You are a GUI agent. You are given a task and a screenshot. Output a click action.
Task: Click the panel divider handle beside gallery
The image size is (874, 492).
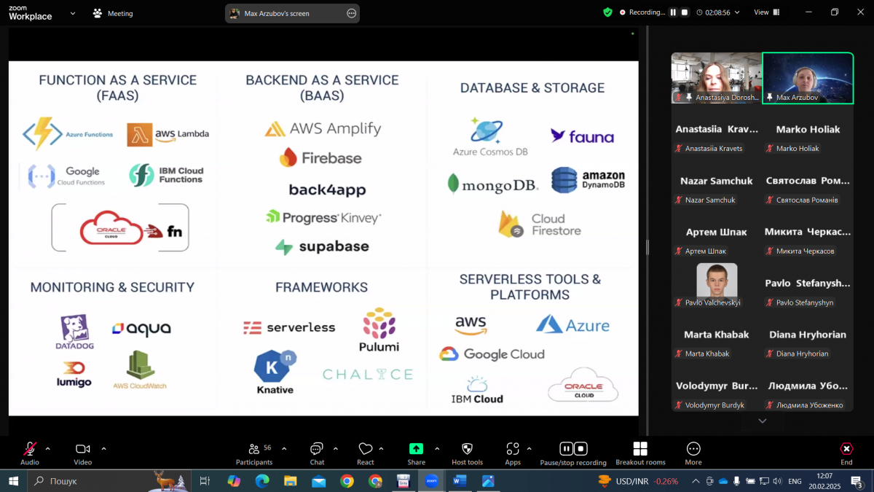tap(647, 248)
